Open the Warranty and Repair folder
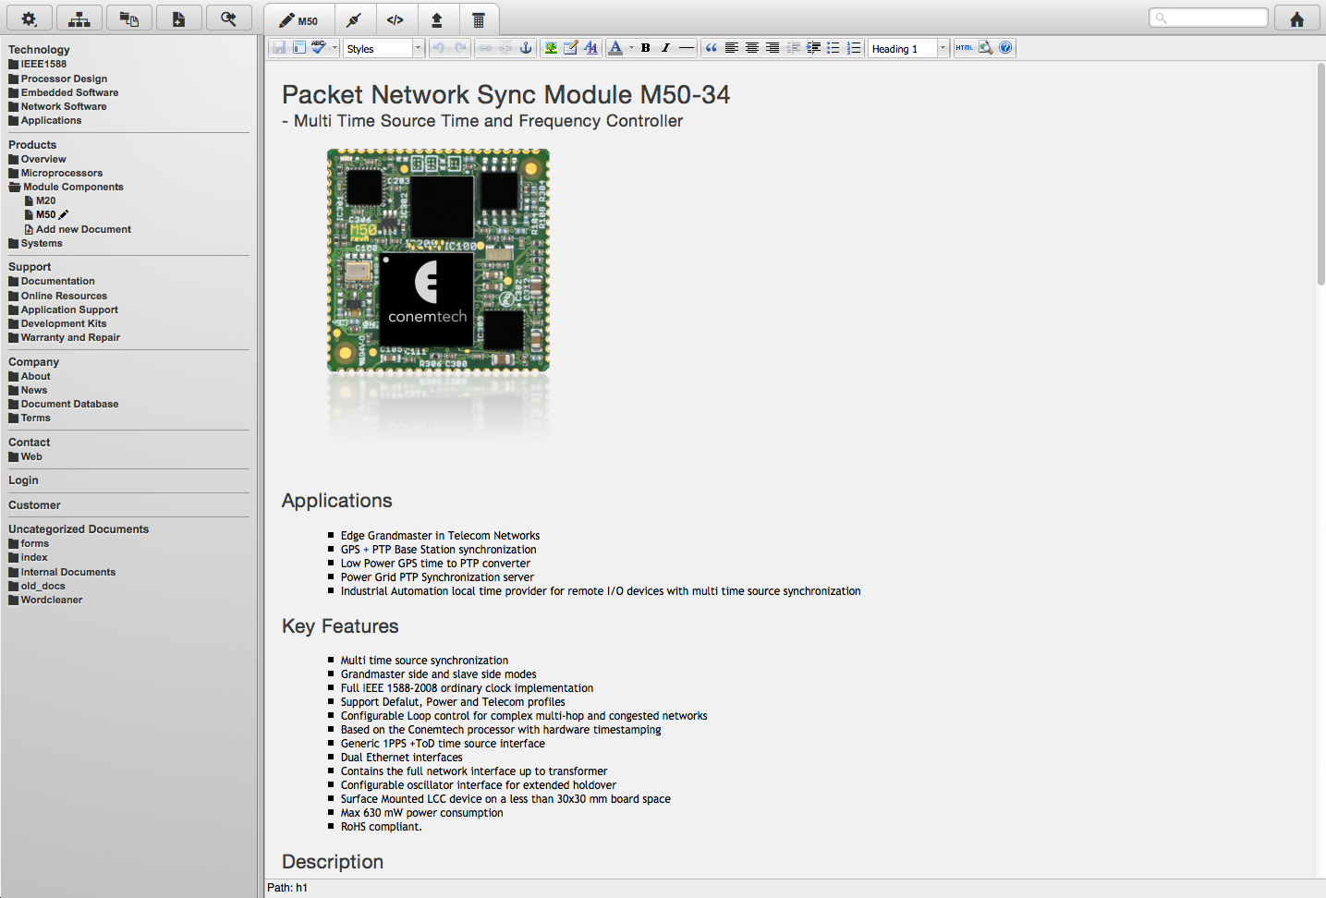 (65, 337)
